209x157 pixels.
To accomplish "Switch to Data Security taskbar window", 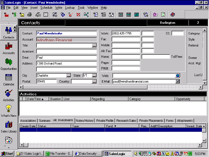I will (x=88, y=154).
